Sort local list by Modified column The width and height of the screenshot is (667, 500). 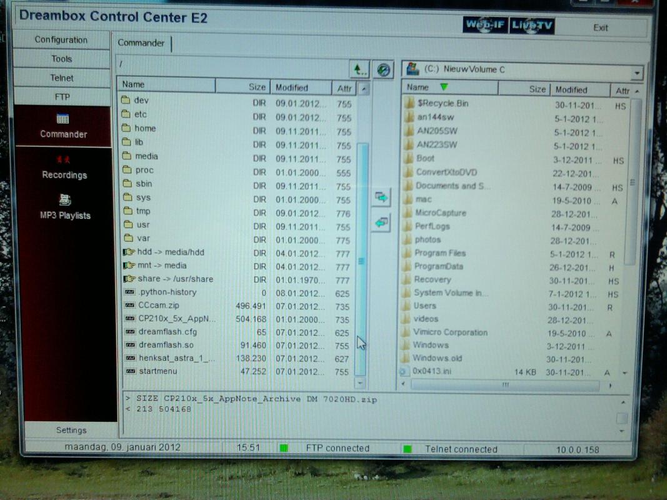coord(580,90)
